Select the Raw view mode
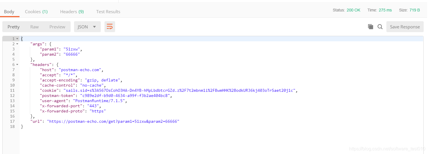This screenshot has width=428, height=154. point(34,27)
